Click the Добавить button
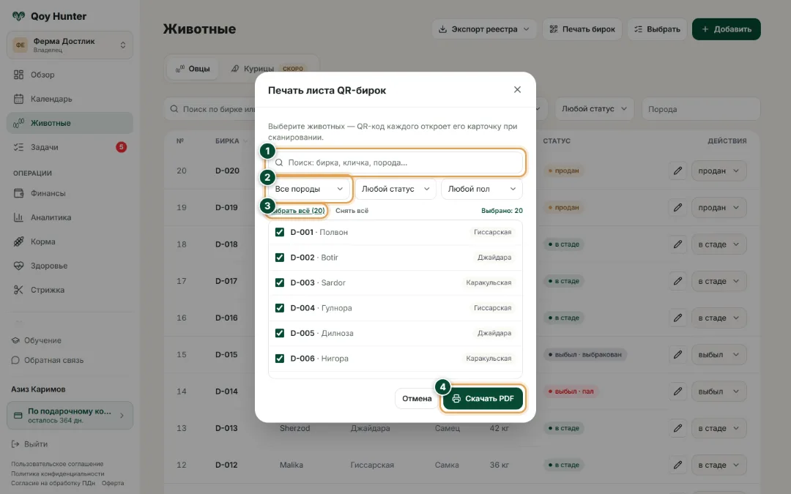The image size is (791, 494). click(727, 29)
